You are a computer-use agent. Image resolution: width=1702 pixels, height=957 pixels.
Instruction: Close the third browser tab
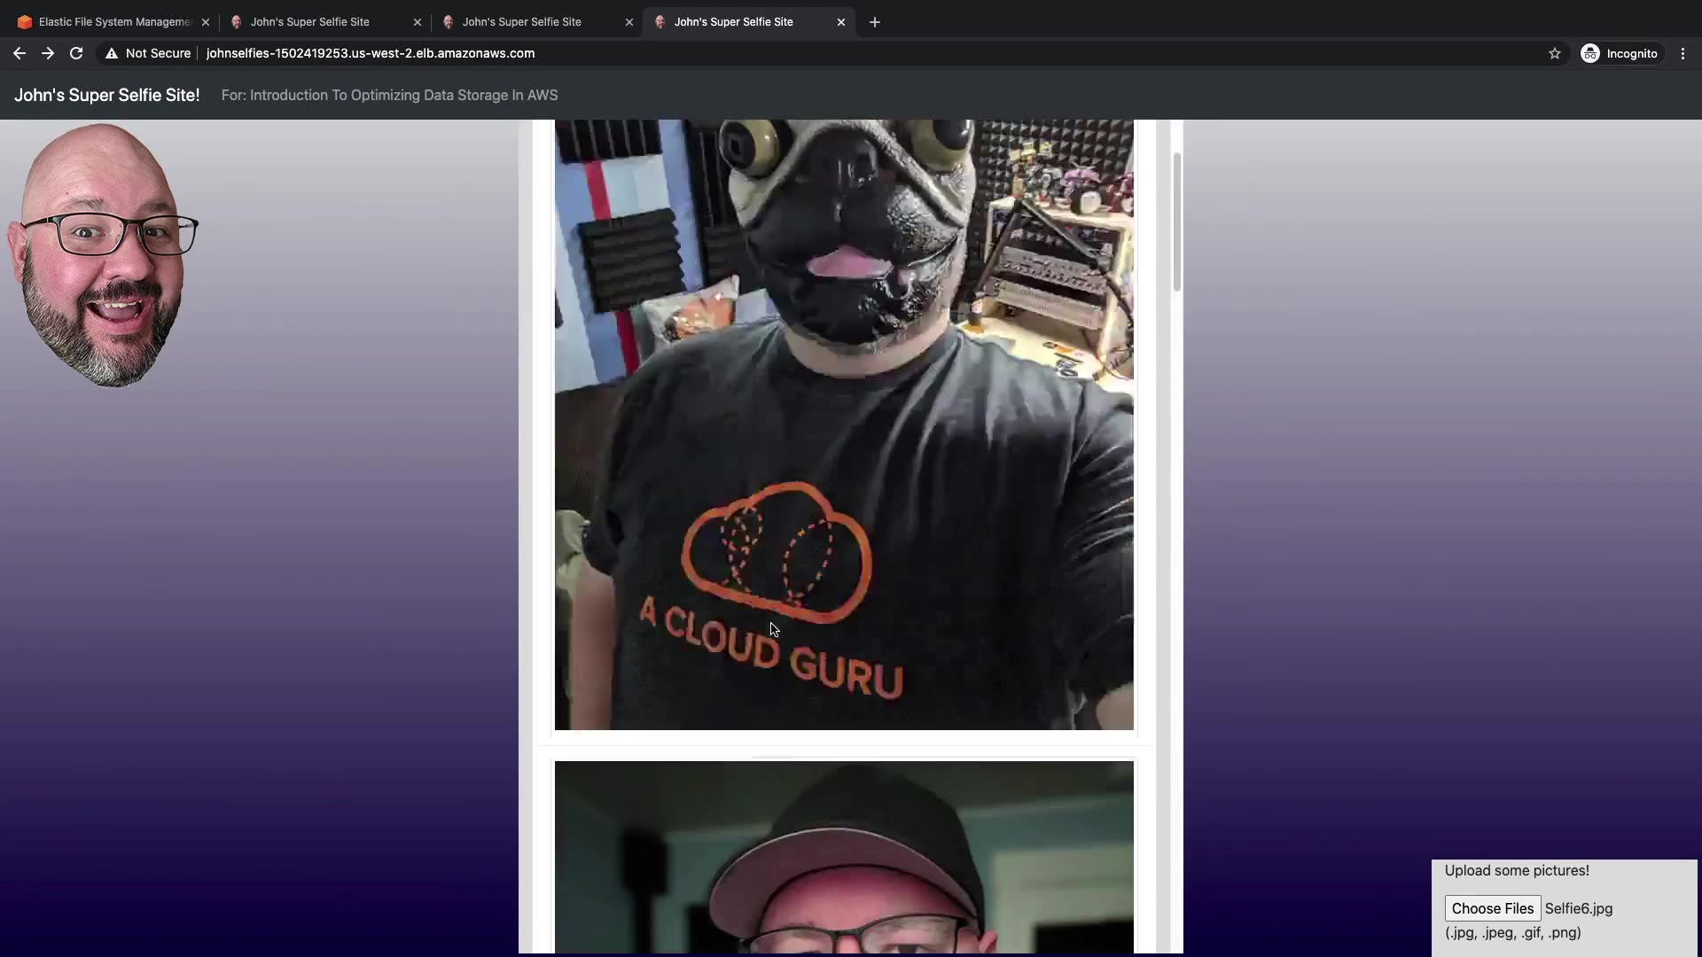pos(628,22)
